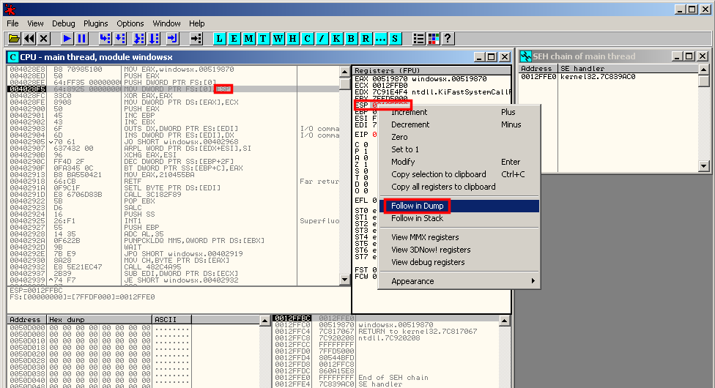Open the Log window (L button)

tap(220, 38)
